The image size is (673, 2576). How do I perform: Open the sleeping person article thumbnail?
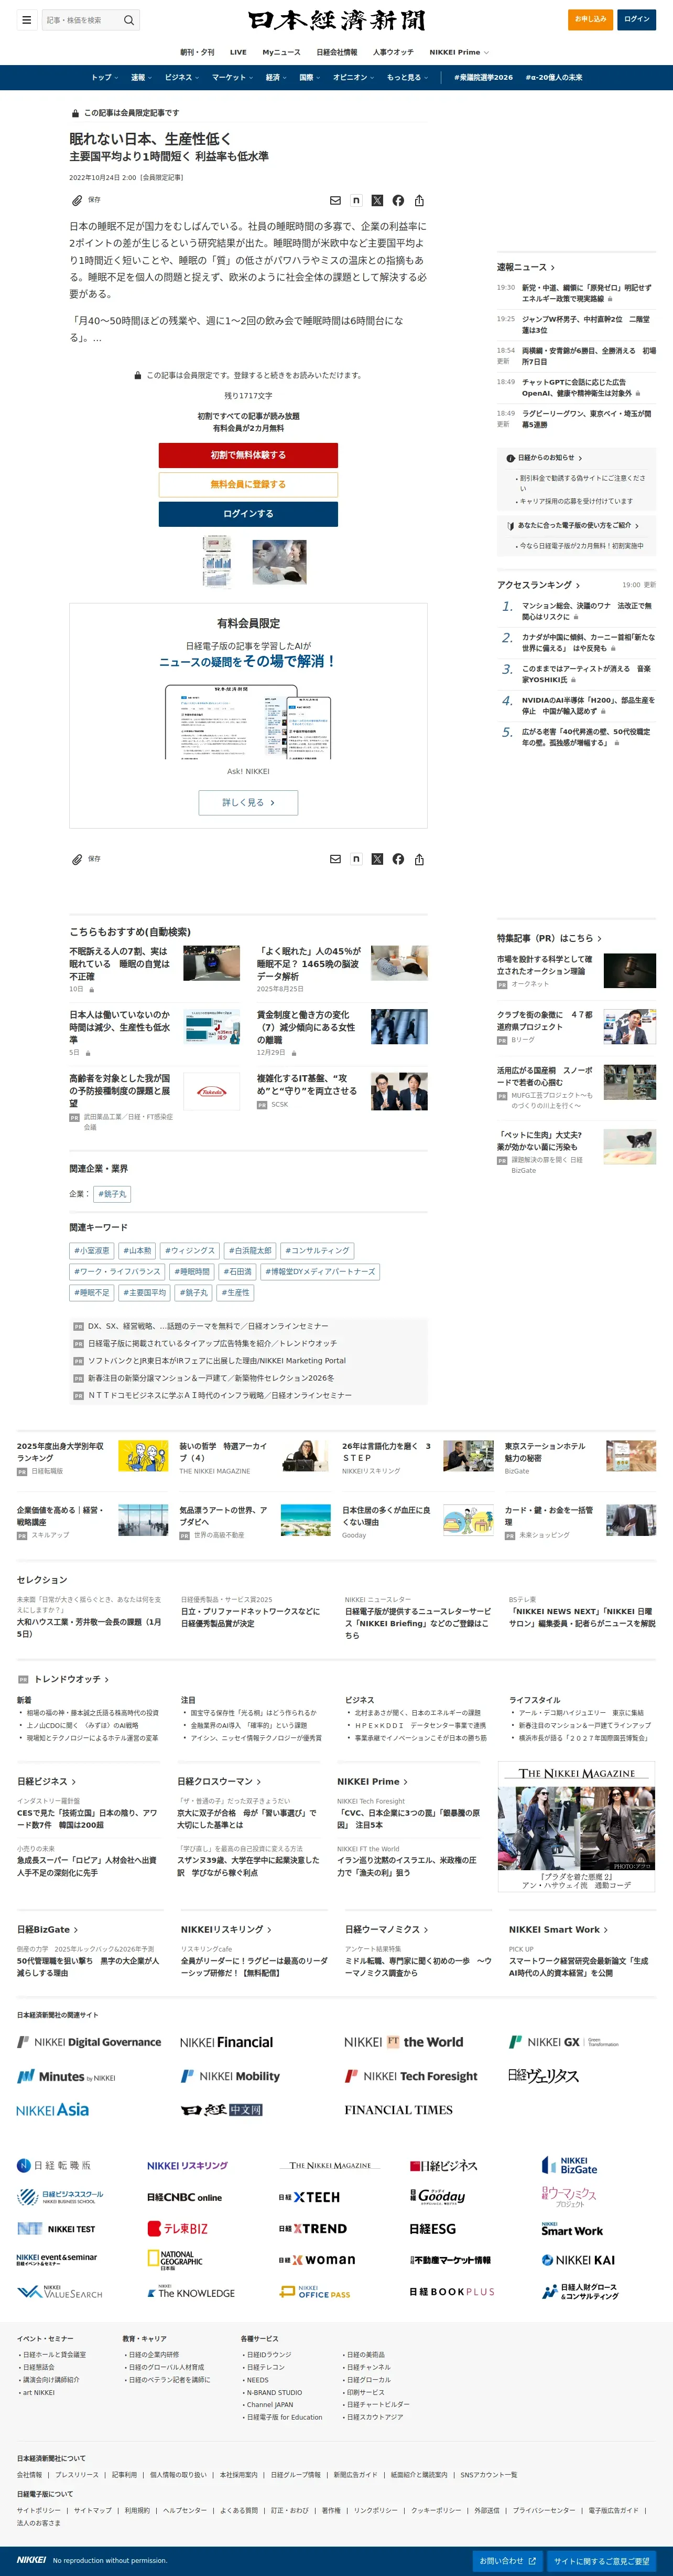point(279,561)
